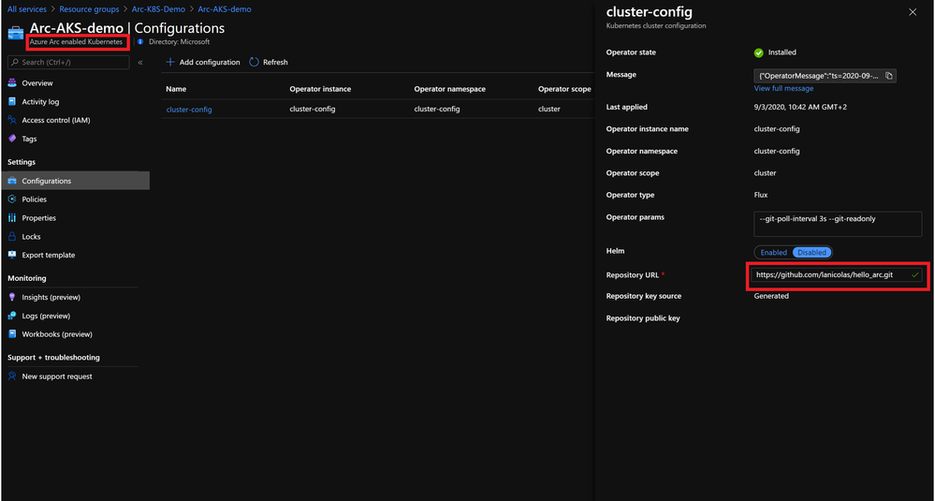
Task: Click the Locks menu label
Action: coord(32,237)
